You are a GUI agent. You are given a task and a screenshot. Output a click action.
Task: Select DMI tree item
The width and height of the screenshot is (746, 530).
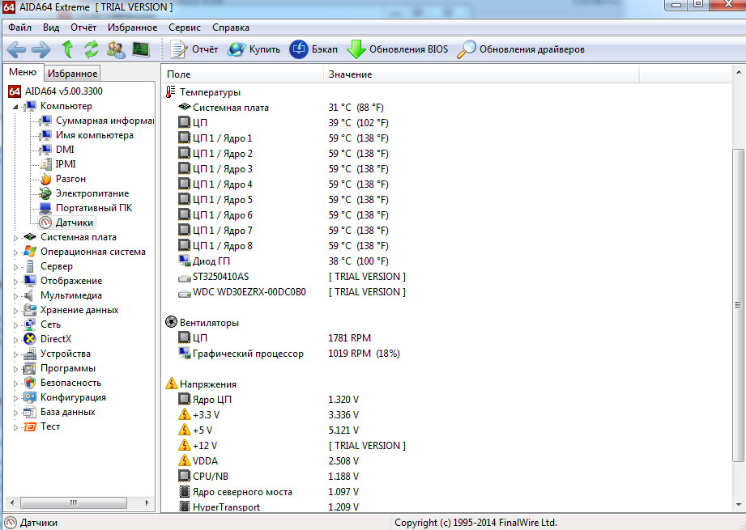pos(57,150)
